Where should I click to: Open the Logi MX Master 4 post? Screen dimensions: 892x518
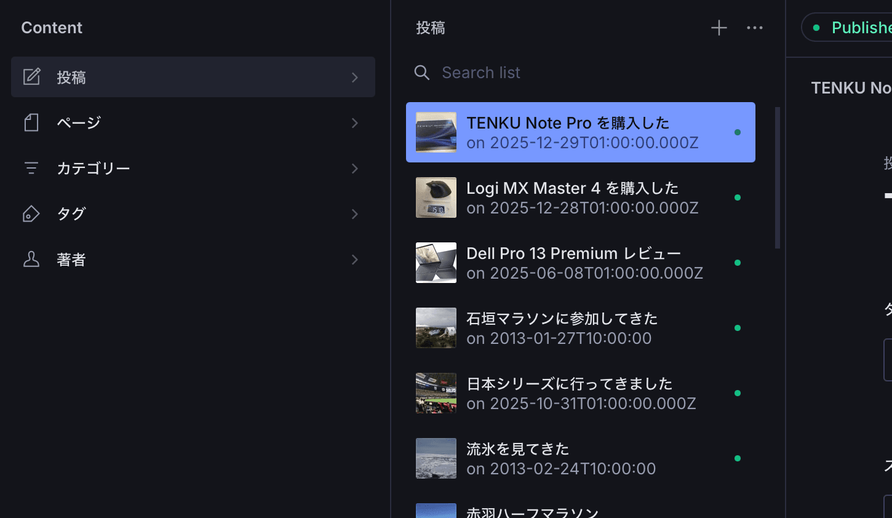(x=571, y=197)
